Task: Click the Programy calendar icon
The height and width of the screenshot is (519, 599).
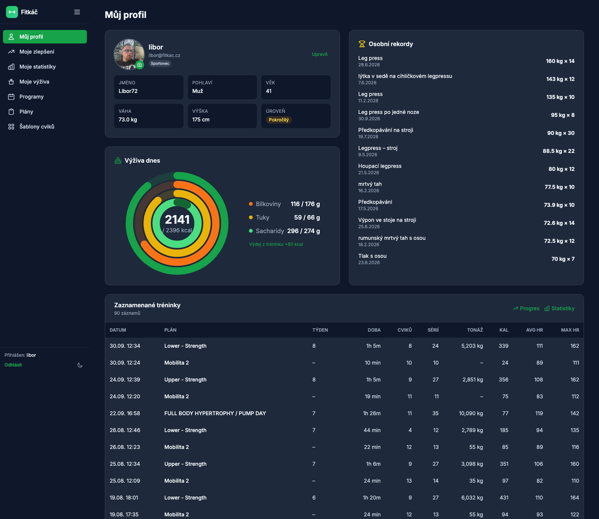Action: coord(11,97)
